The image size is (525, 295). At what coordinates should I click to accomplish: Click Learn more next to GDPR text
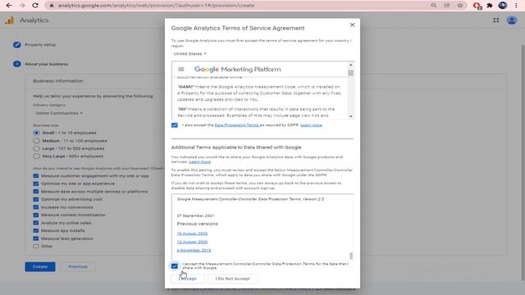click(311, 125)
